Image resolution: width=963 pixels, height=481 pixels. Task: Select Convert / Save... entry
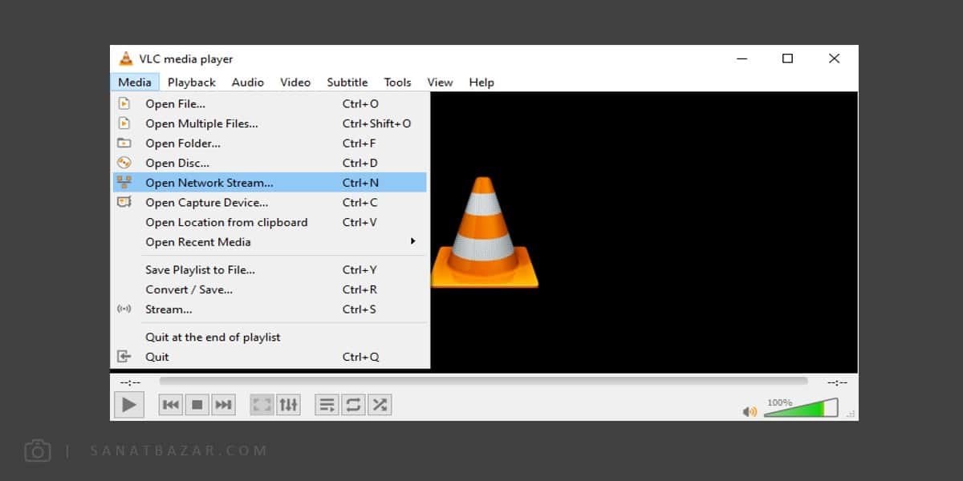(x=270, y=289)
